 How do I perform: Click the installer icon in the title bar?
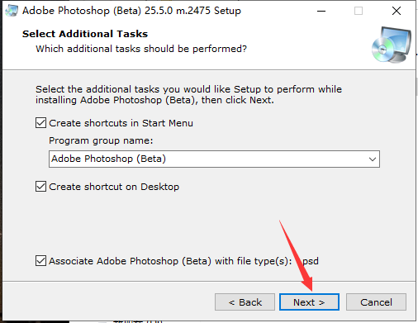click(x=12, y=11)
